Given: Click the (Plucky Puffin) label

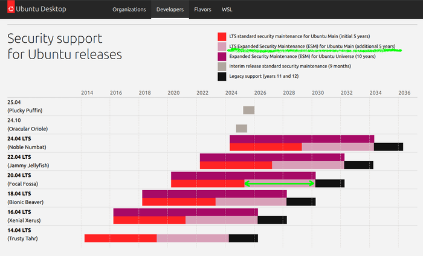Looking at the screenshot, I should (x=25, y=110).
